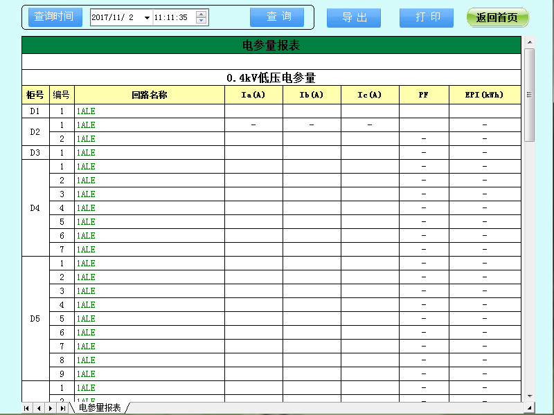Go to first sheet navigation arrow

tap(26, 408)
